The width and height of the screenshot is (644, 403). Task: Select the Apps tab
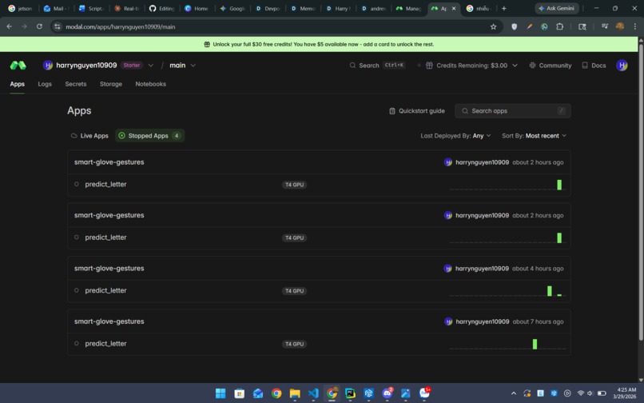pyautogui.click(x=18, y=84)
